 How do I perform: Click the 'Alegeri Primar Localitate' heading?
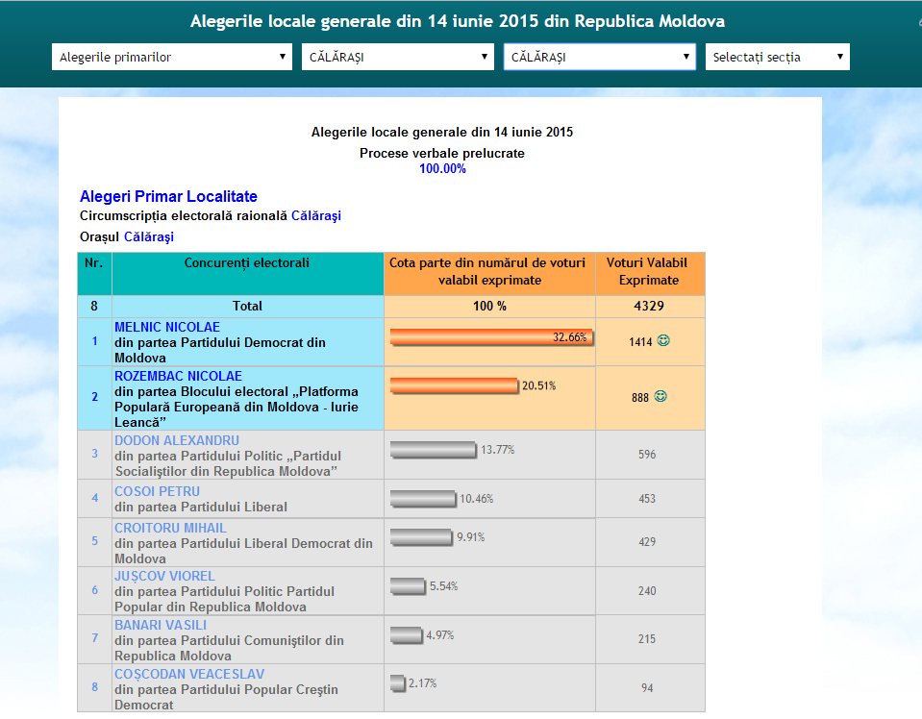coord(168,196)
